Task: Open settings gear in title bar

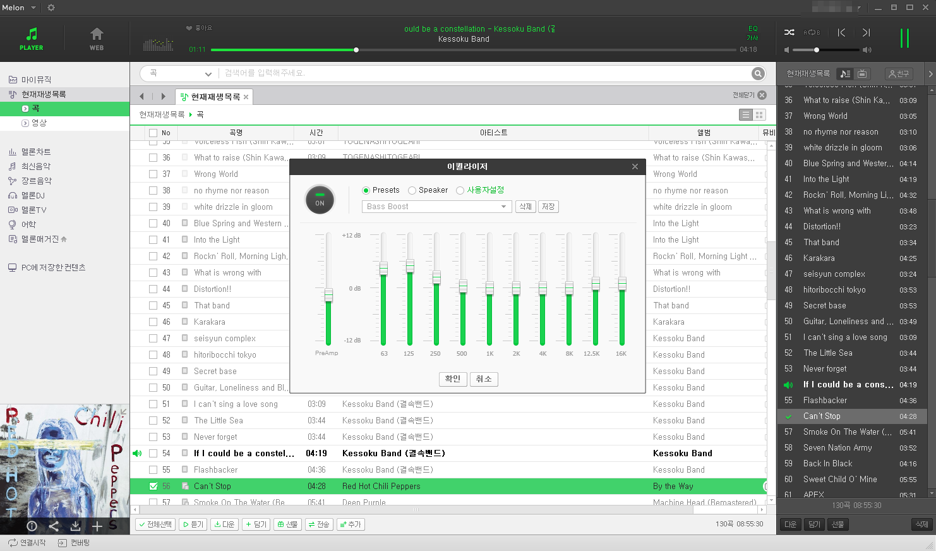Action: (51, 8)
